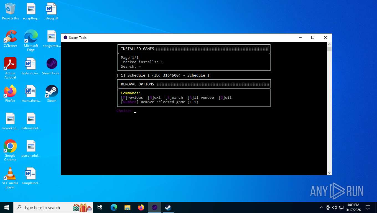Open File Explorer from the taskbar
This screenshot has height=213, width=377.
pos(127,207)
